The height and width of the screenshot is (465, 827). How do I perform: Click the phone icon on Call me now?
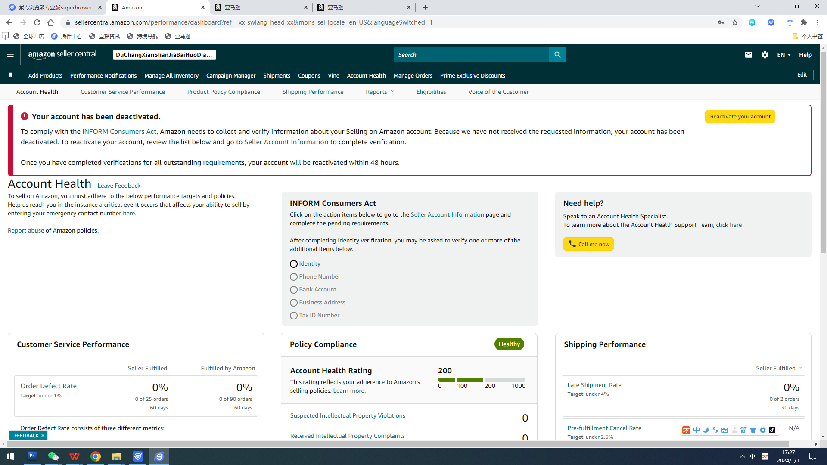point(572,244)
